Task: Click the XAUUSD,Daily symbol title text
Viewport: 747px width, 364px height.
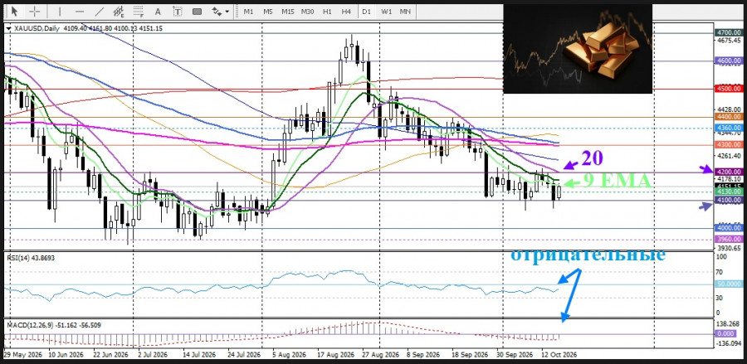Action: click(35, 28)
